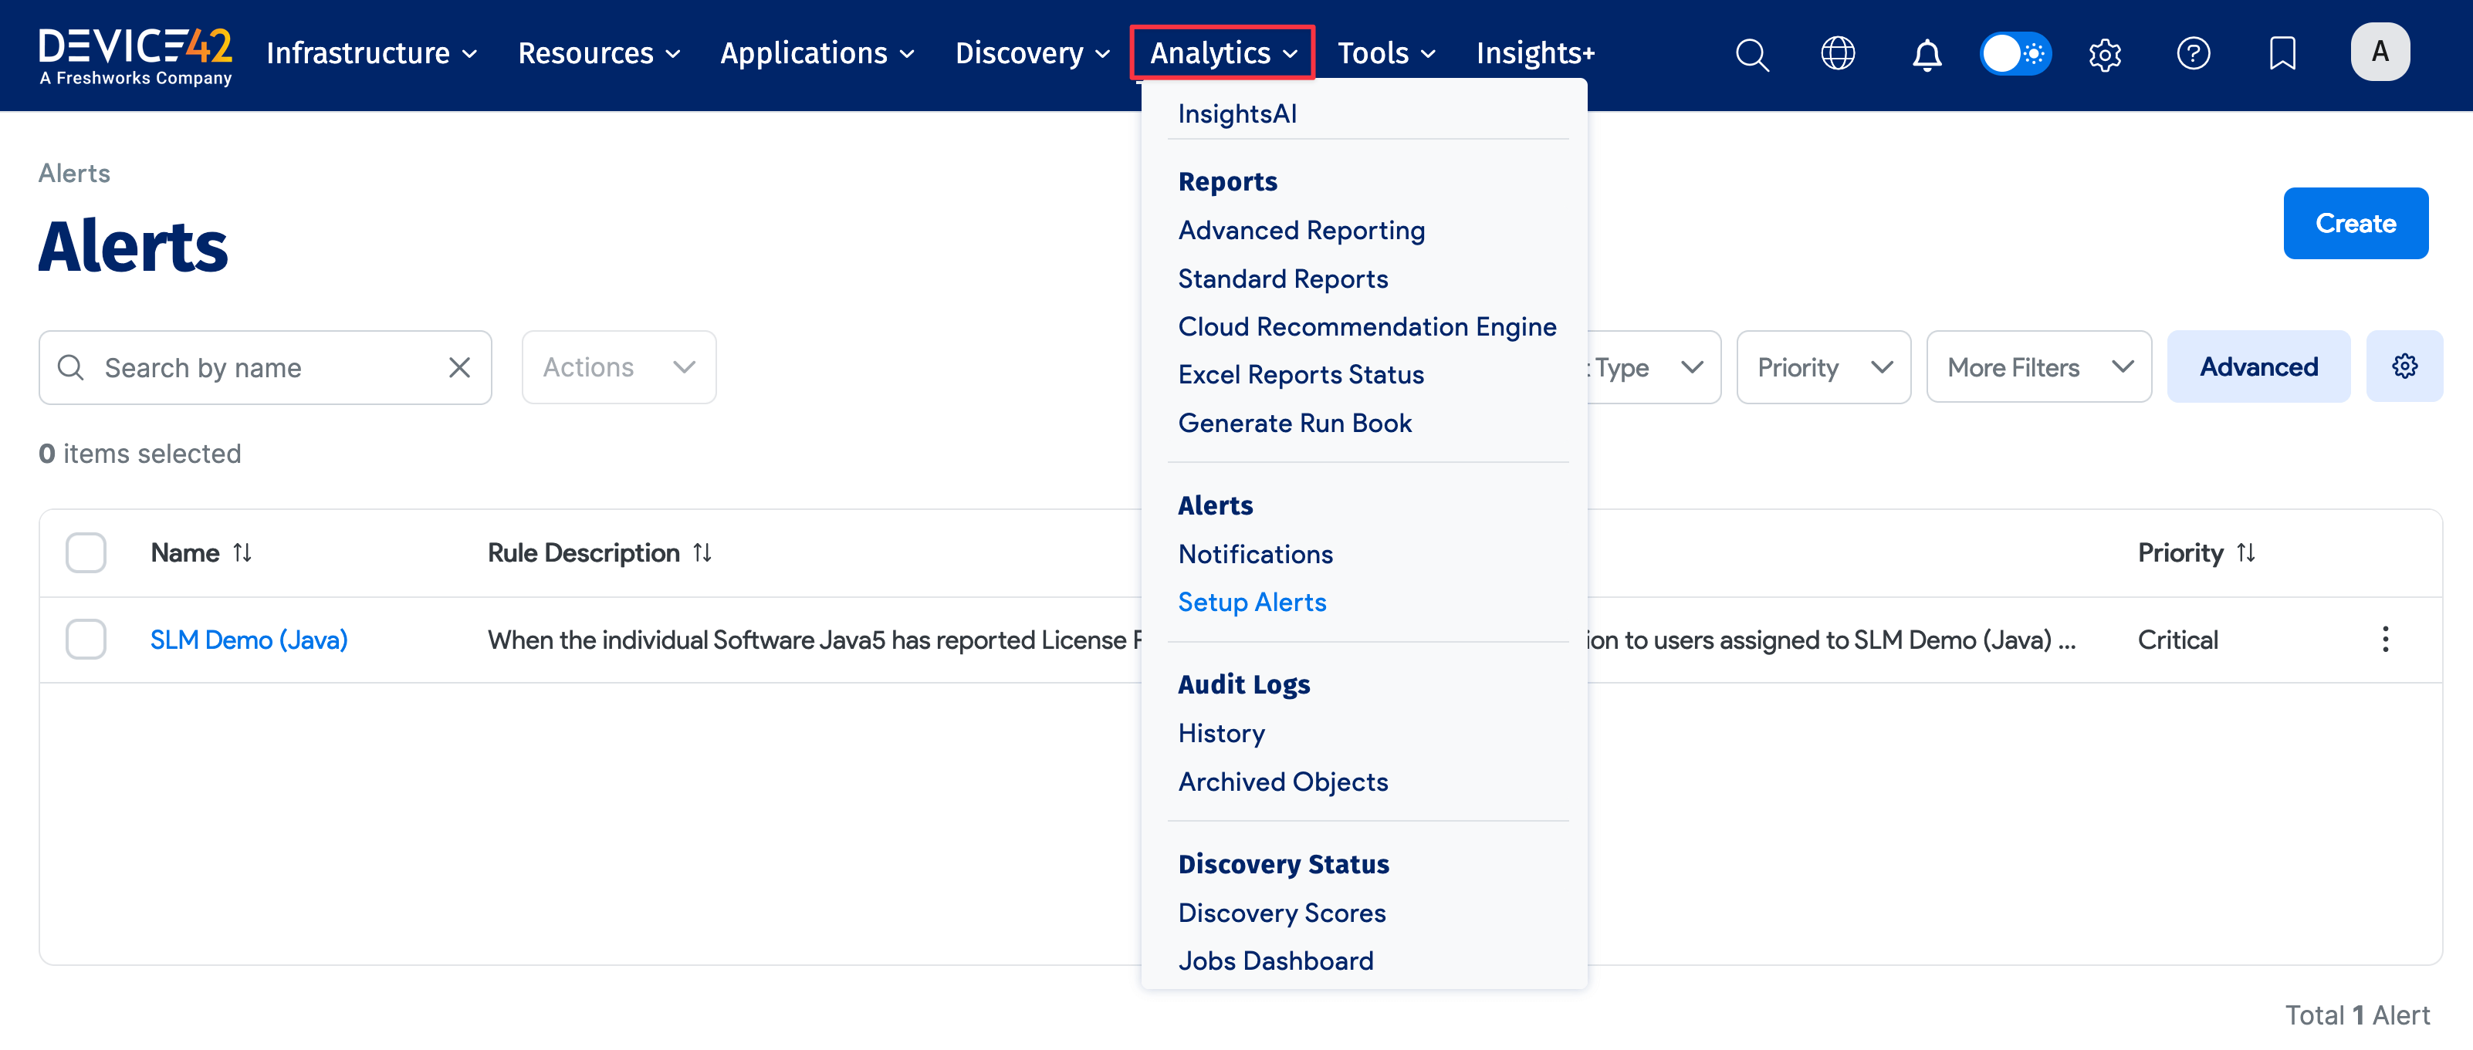Check the select-all header checkbox

[x=86, y=553]
